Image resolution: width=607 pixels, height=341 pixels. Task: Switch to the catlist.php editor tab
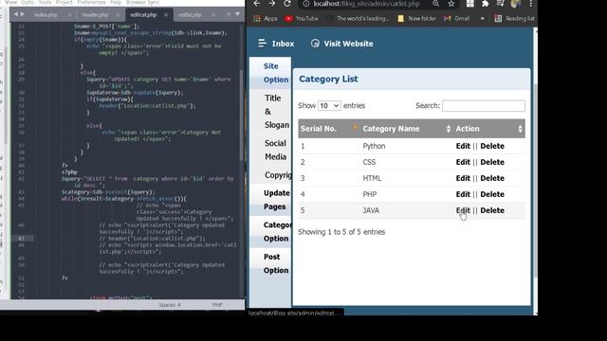[190, 15]
